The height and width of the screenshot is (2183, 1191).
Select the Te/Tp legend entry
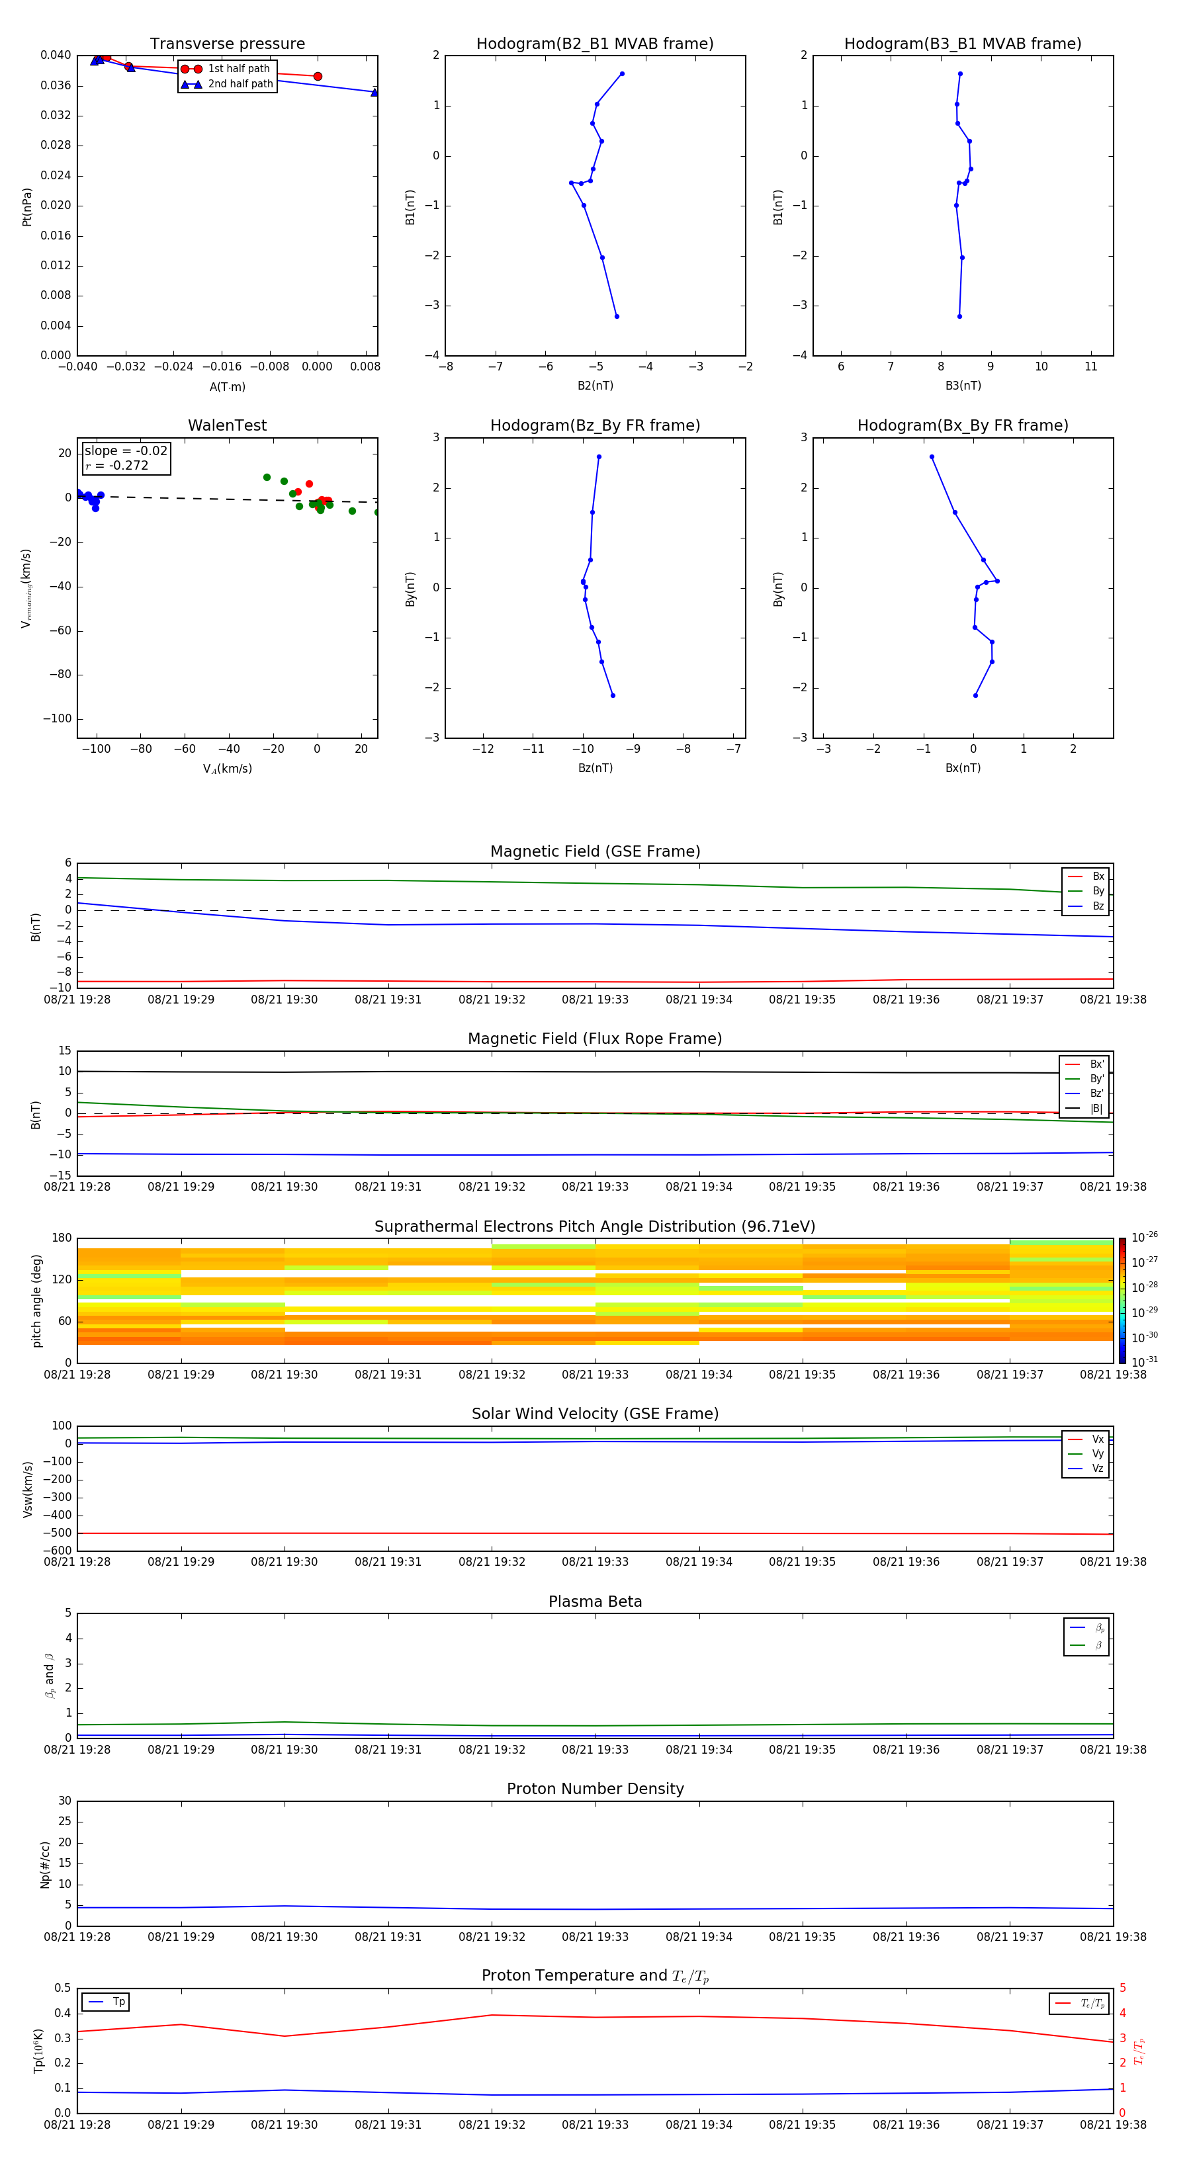pos(1079,2003)
